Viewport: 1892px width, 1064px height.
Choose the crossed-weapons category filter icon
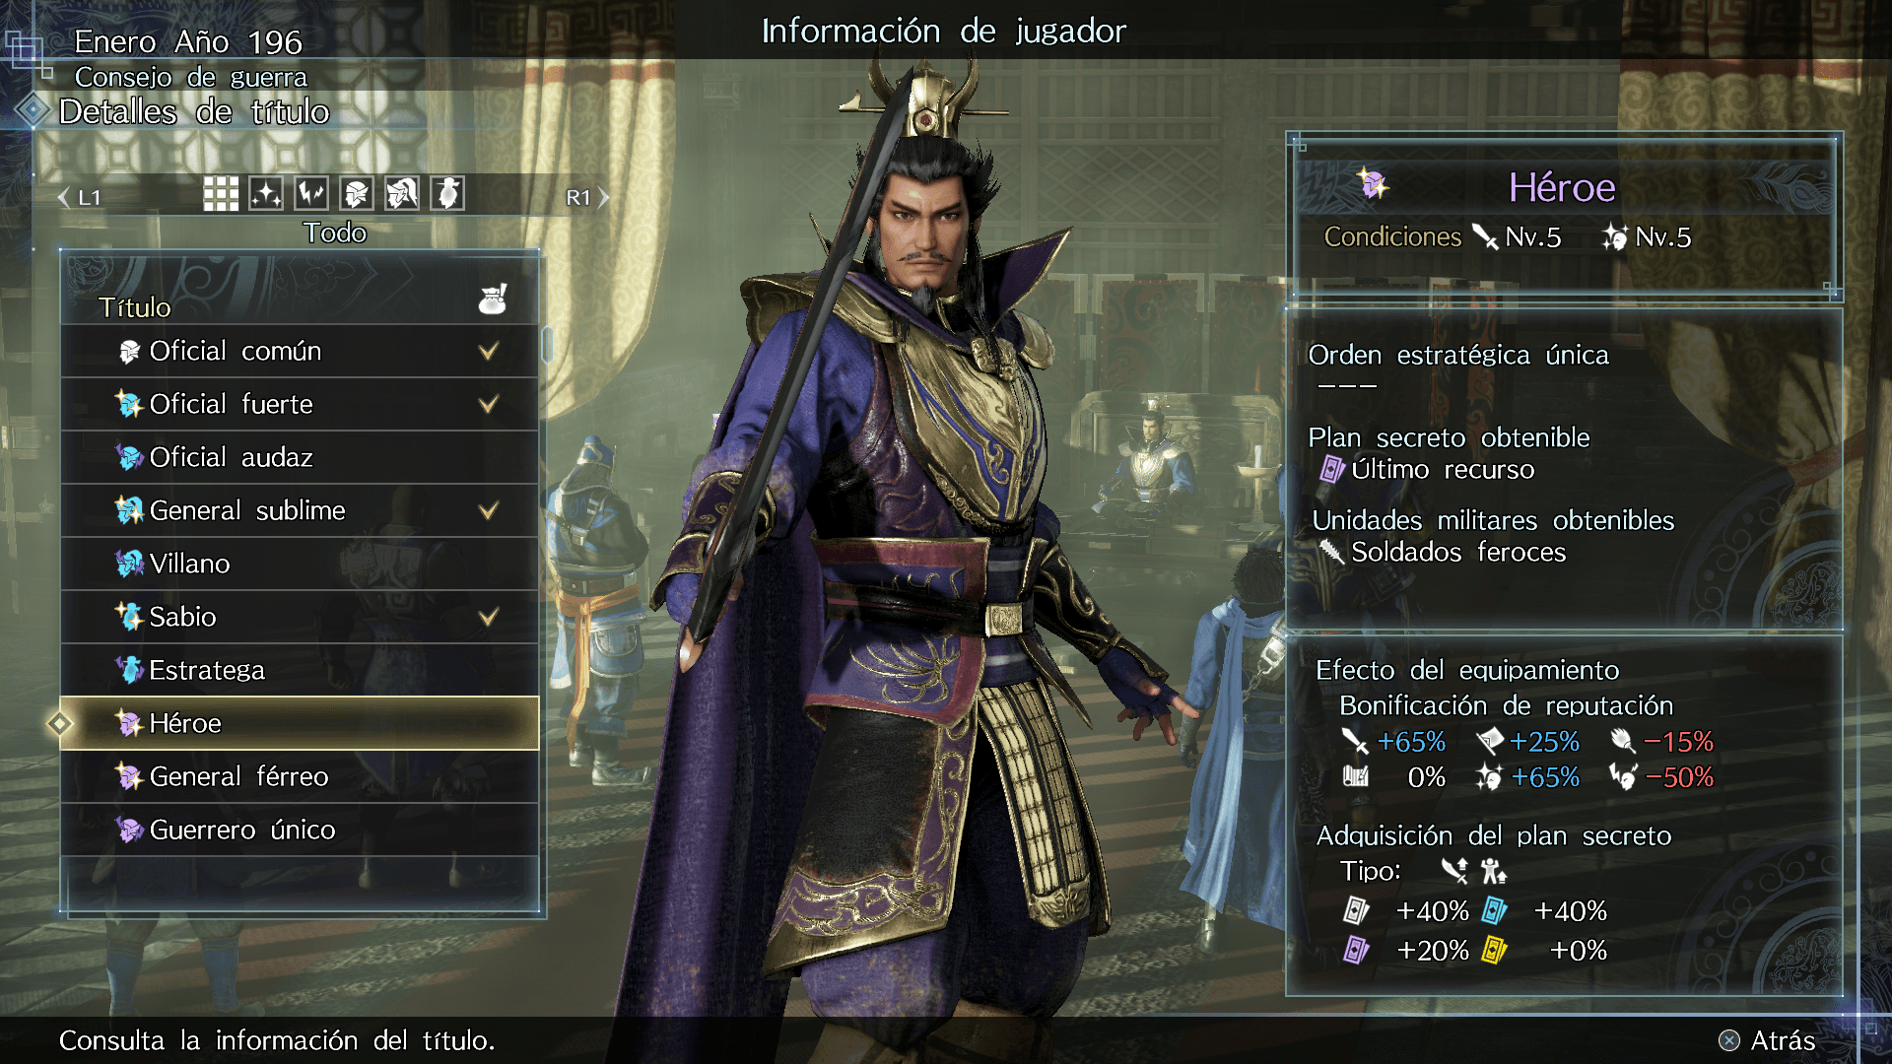point(311,194)
